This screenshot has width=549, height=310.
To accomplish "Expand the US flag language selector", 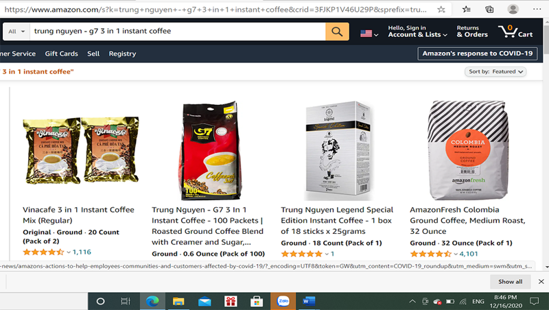I will point(369,34).
